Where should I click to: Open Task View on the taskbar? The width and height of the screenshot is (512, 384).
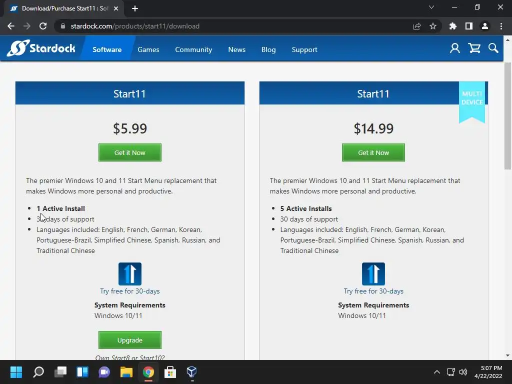[60, 371]
